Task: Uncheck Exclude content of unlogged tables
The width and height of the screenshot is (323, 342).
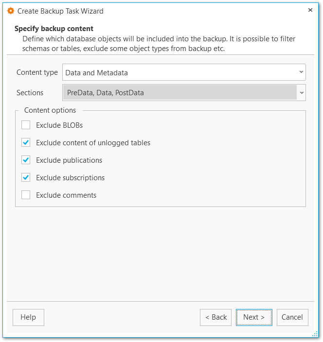Action: 26,143
